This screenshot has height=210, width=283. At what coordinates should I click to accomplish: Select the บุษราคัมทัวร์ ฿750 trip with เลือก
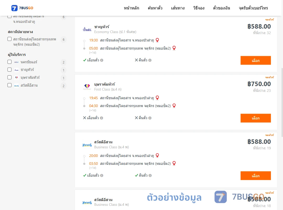[255, 118]
